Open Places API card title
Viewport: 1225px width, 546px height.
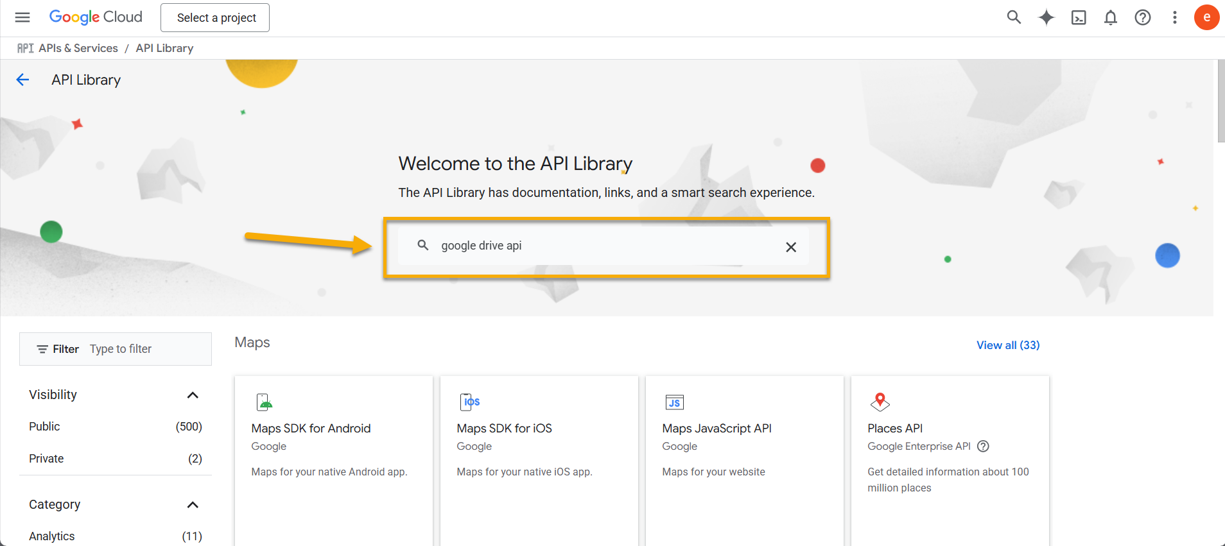(895, 429)
